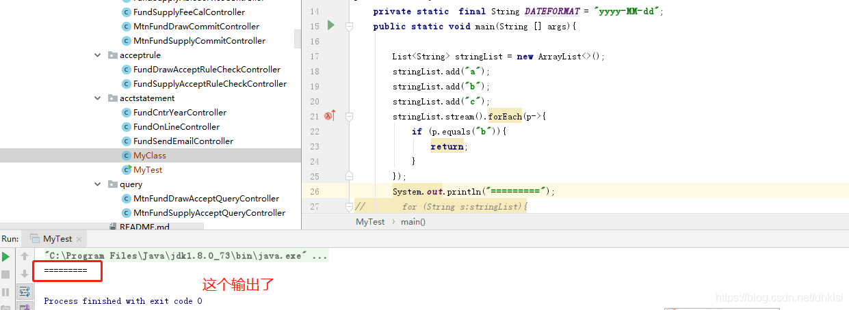Click main() in the editor breadcrumb
This screenshot has width=849, height=310.
413,222
